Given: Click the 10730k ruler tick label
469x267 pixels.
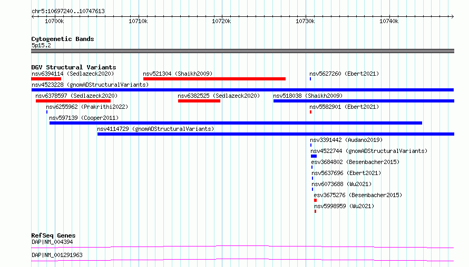Looking at the screenshot, I should 305,21.
